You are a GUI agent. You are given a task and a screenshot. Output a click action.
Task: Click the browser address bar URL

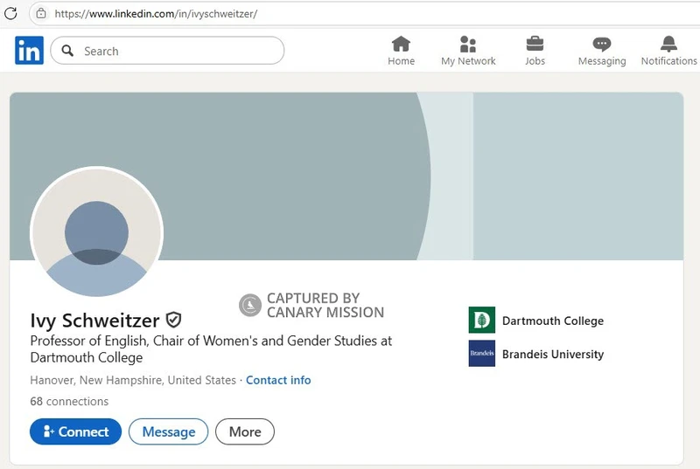(x=156, y=14)
